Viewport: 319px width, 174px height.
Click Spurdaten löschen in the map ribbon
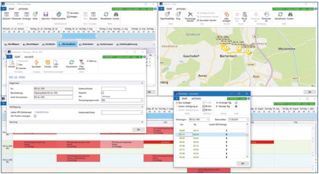[x=206, y=20]
